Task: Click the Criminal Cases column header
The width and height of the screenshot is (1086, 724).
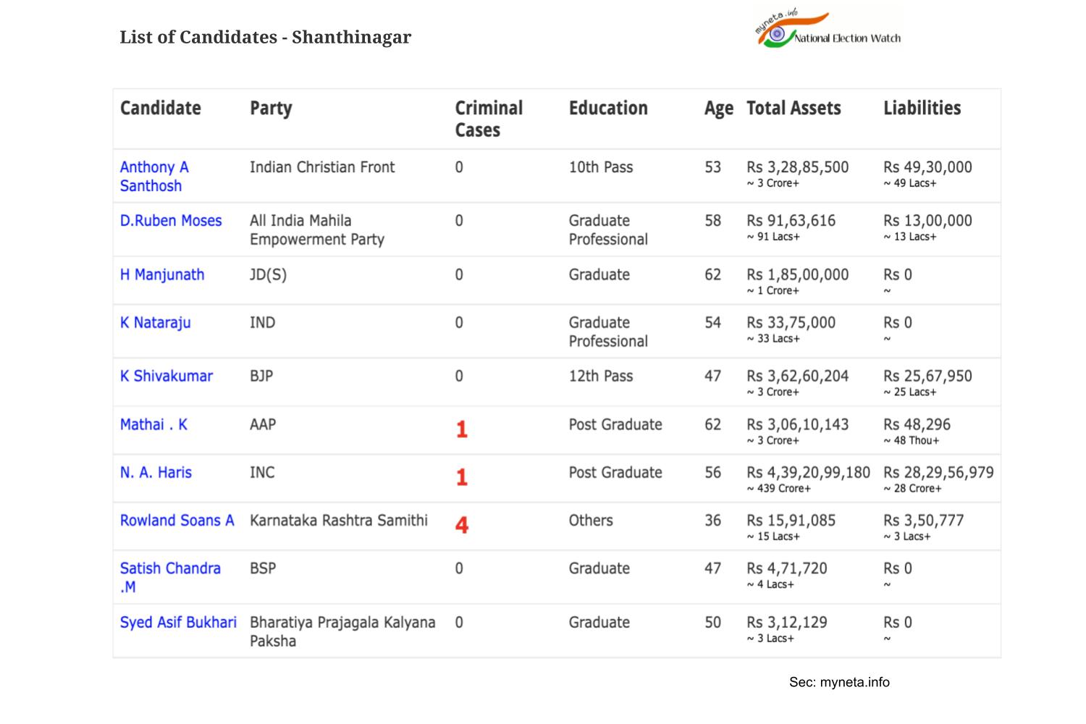Action: click(489, 119)
